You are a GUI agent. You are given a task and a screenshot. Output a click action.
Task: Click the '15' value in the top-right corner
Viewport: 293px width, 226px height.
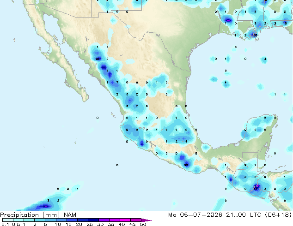285,24
